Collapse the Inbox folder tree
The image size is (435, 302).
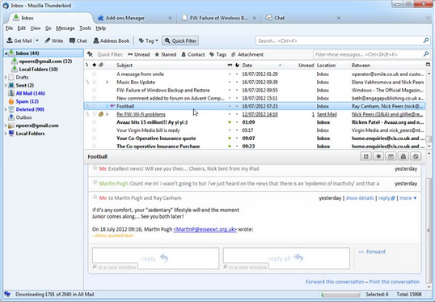pyautogui.click(x=6, y=53)
